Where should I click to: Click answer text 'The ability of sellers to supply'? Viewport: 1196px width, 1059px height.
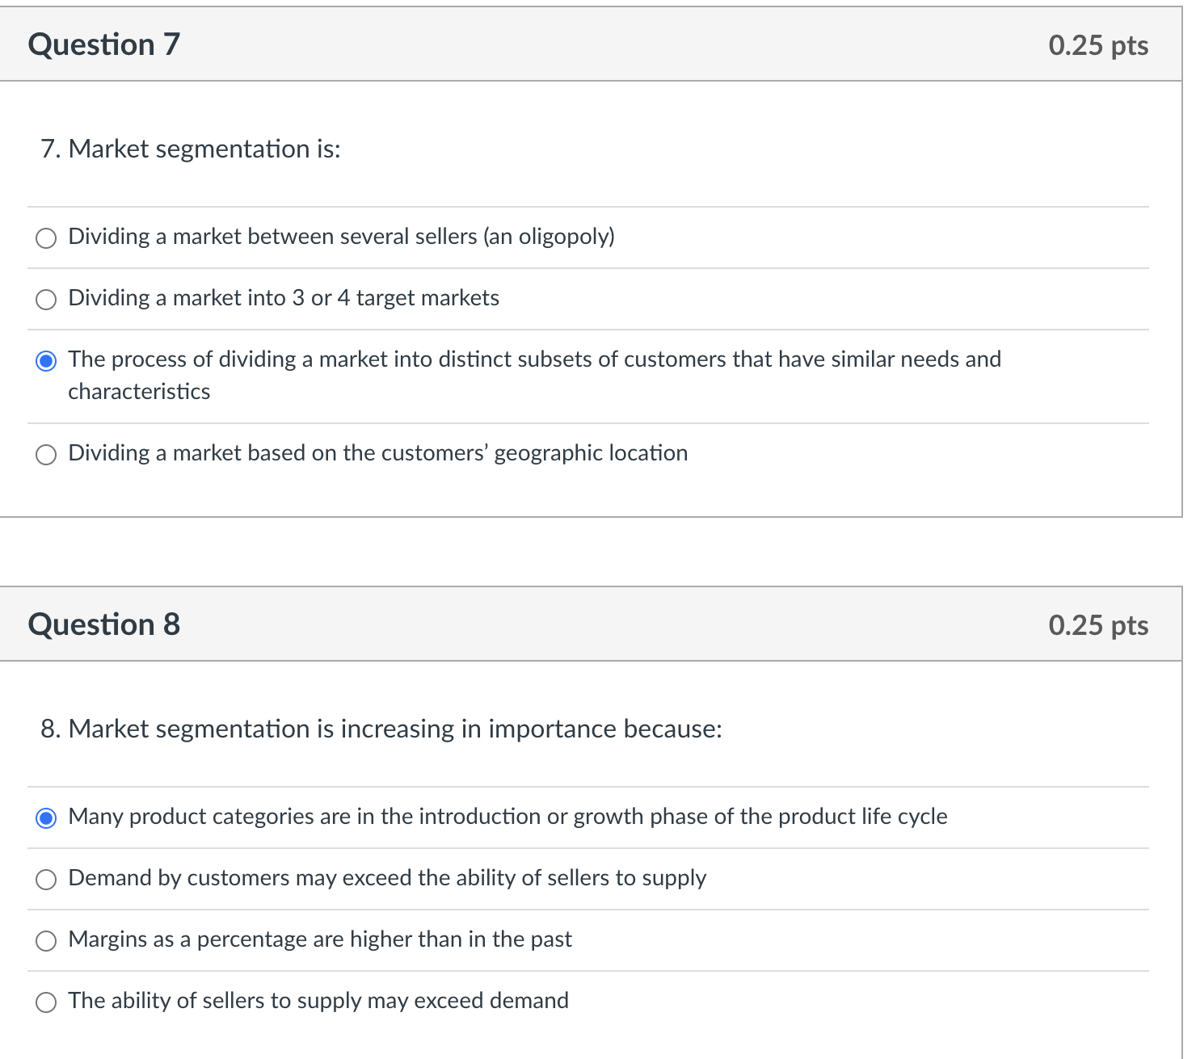tap(318, 1001)
